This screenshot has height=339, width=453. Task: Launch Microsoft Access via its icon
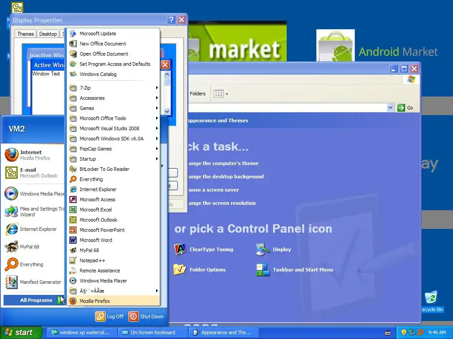click(73, 200)
